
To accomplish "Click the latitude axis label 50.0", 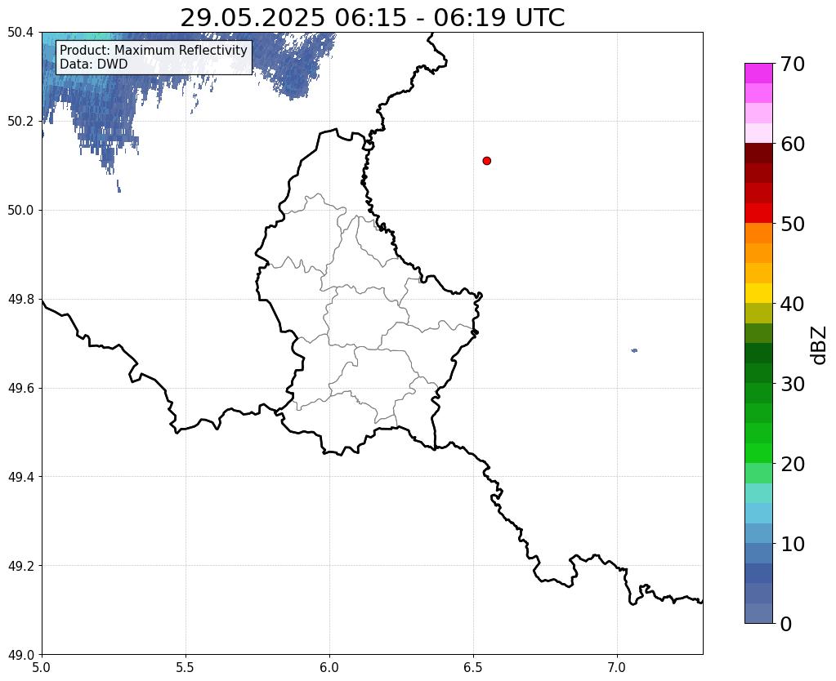I will 20,211.
